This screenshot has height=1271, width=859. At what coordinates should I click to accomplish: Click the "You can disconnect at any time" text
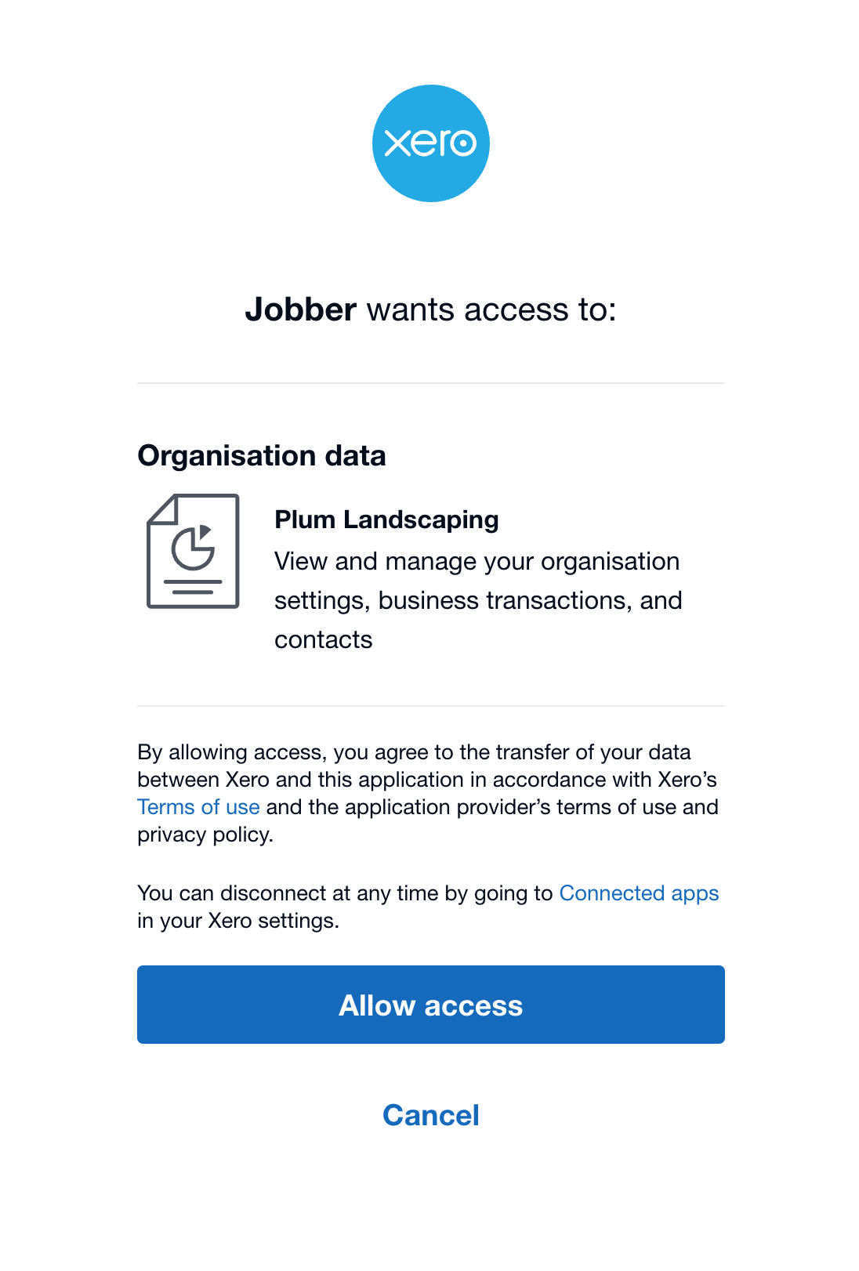pos(345,893)
